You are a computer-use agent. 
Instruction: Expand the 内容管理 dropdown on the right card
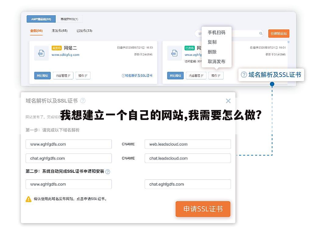(196, 75)
